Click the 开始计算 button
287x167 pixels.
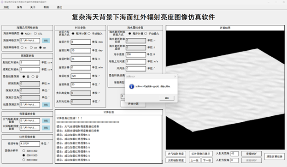tap(133, 104)
